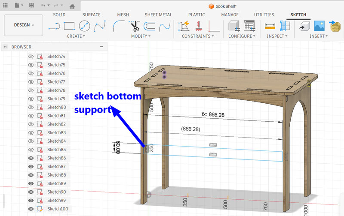Screen dimensions: 344x216
Task: Click the book shelf document tab
Action: click(222, 6)
